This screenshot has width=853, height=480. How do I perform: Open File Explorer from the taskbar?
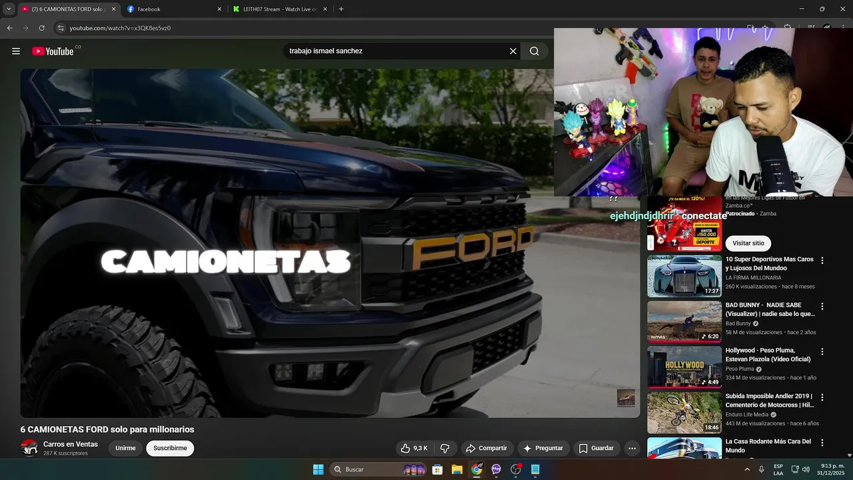(457, 469)
